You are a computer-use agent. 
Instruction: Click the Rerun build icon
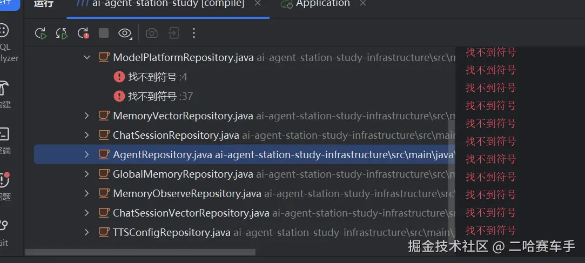[x=41, y=33]
